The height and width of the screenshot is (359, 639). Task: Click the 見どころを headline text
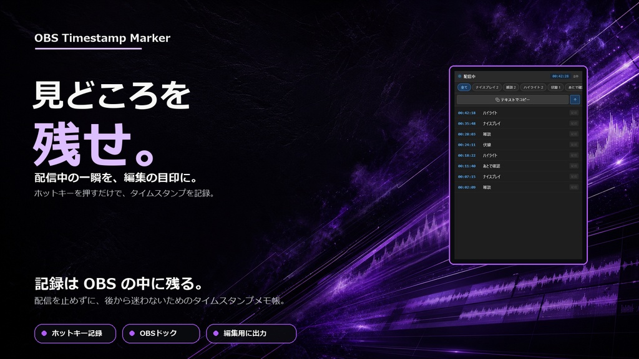click(x=112, y=95)
